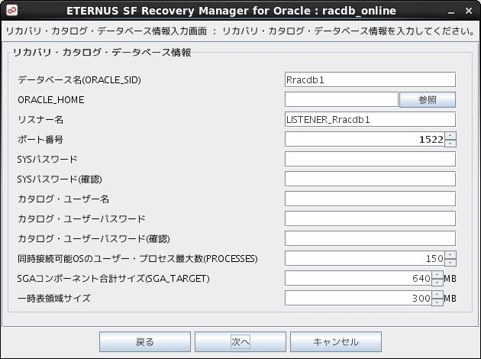Focus the SYSパスワード(確認) field
Screen dimensions: 481x359
(370, 179)
